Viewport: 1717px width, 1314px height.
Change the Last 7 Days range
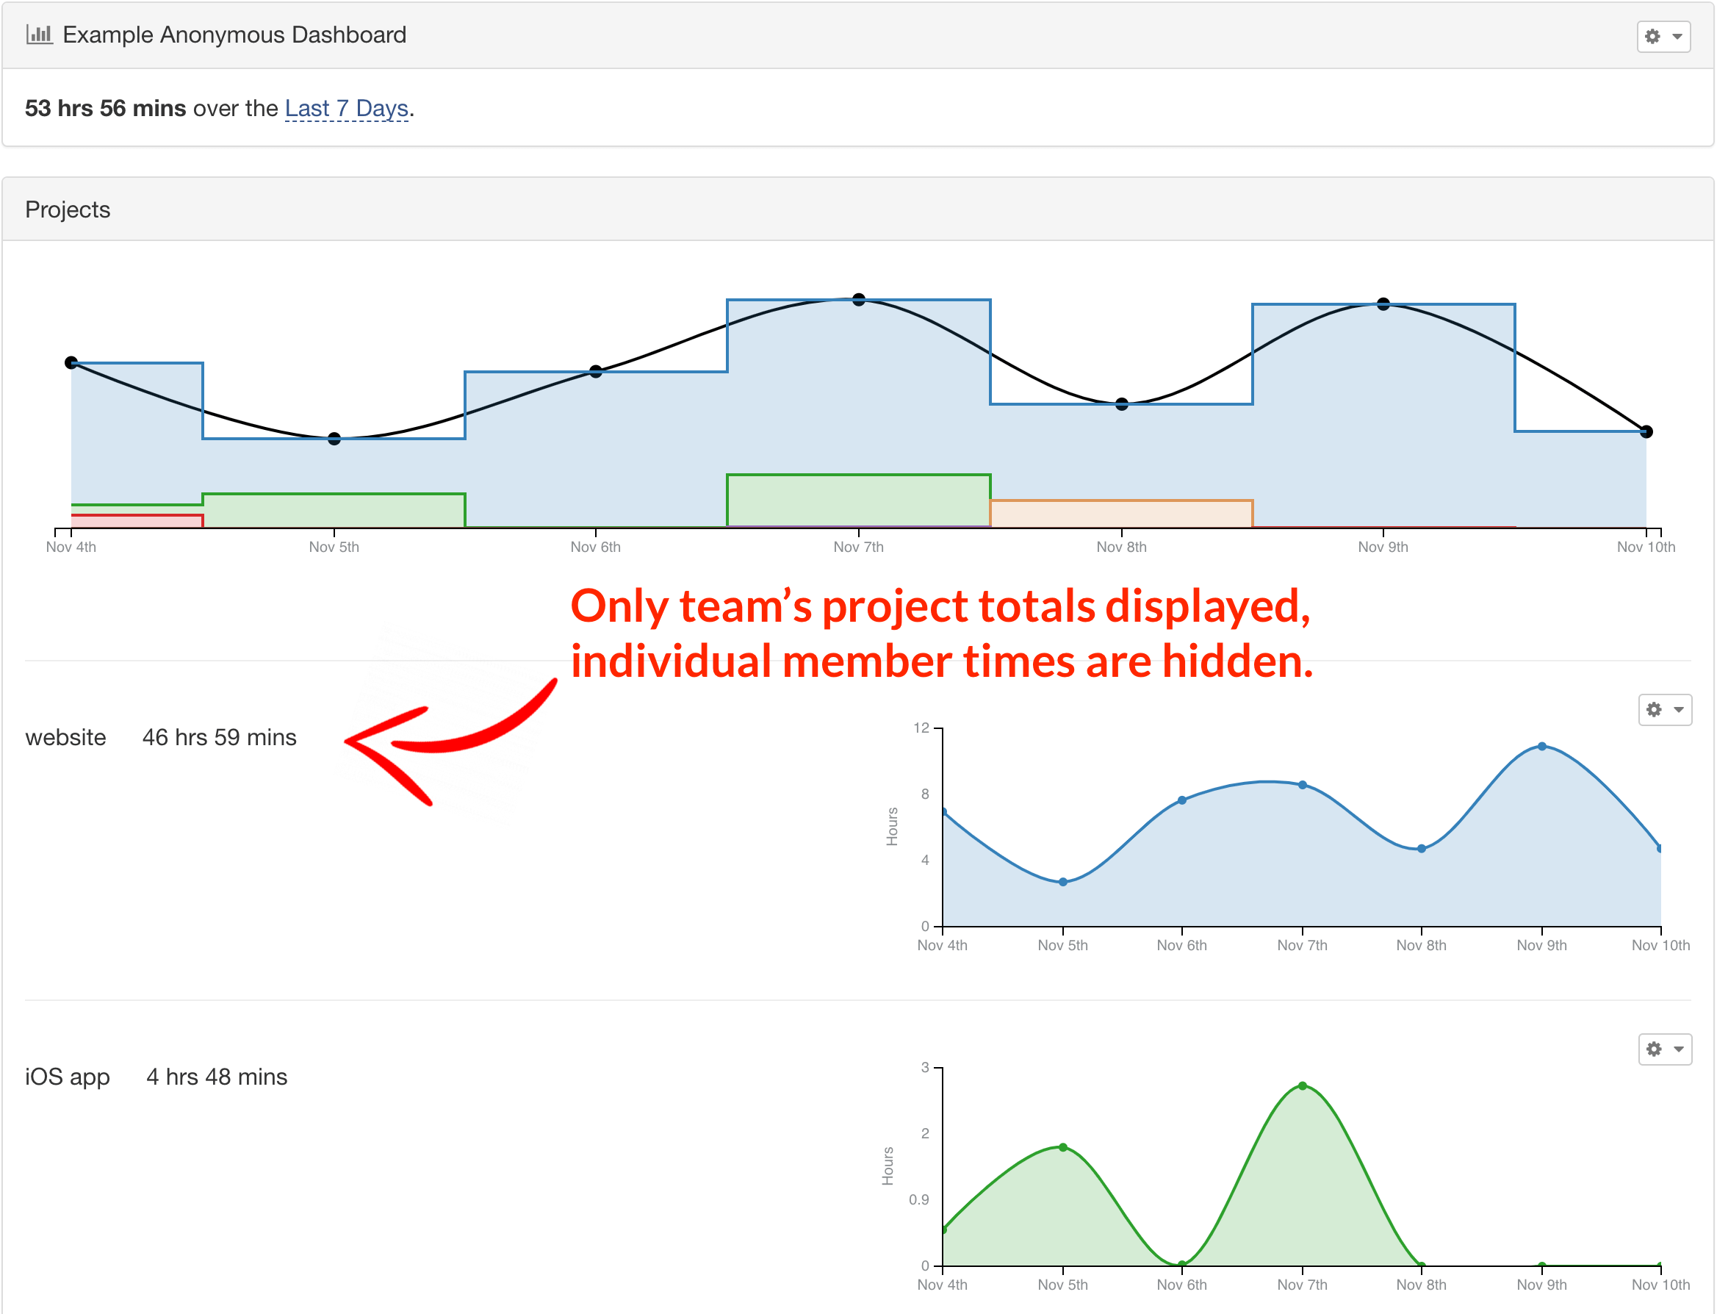coord(346,108)
